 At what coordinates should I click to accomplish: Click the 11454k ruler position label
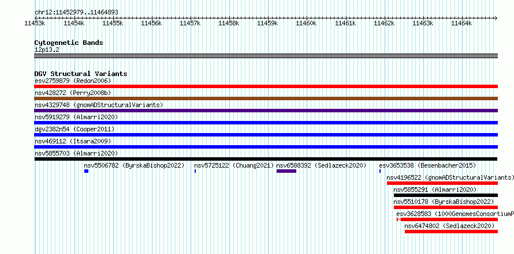[74, 23]
